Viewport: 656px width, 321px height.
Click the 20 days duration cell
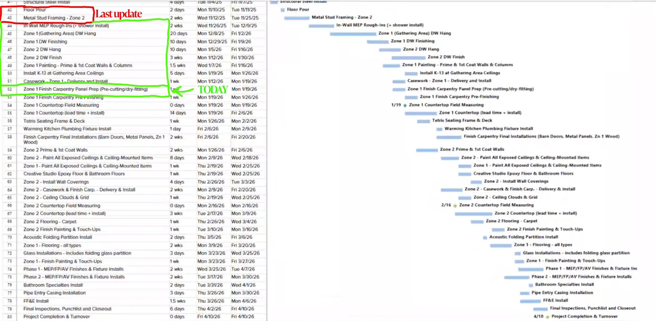point(178,34)
